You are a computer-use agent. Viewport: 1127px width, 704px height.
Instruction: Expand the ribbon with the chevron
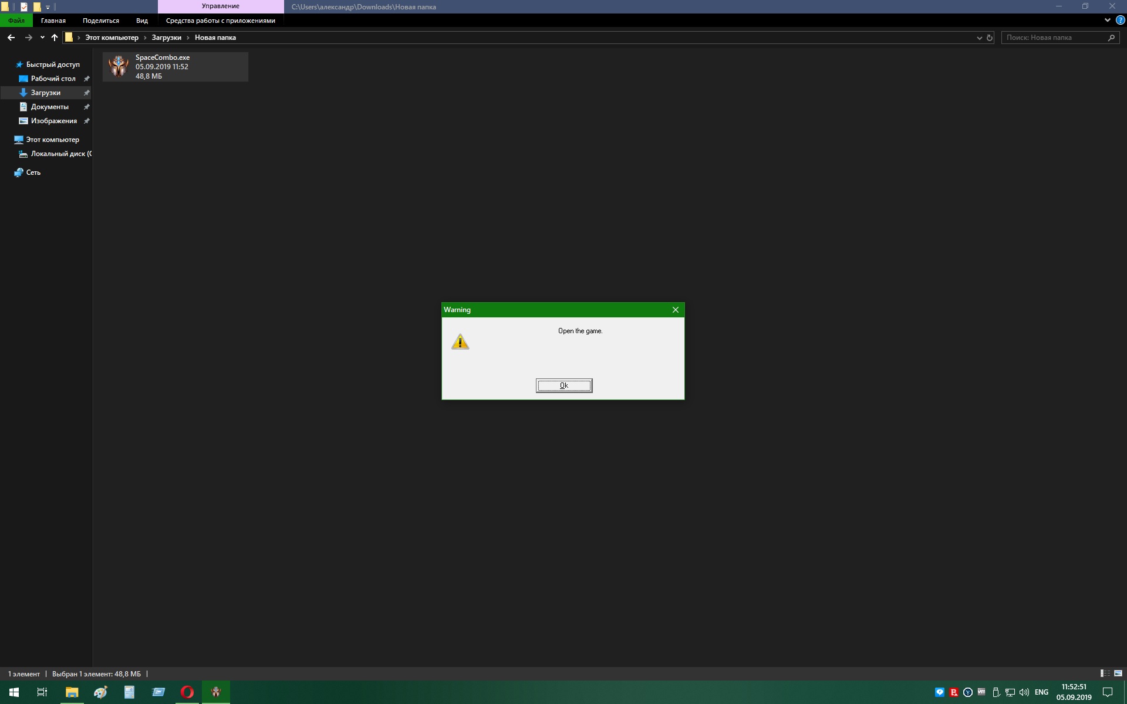(1107, 20)
